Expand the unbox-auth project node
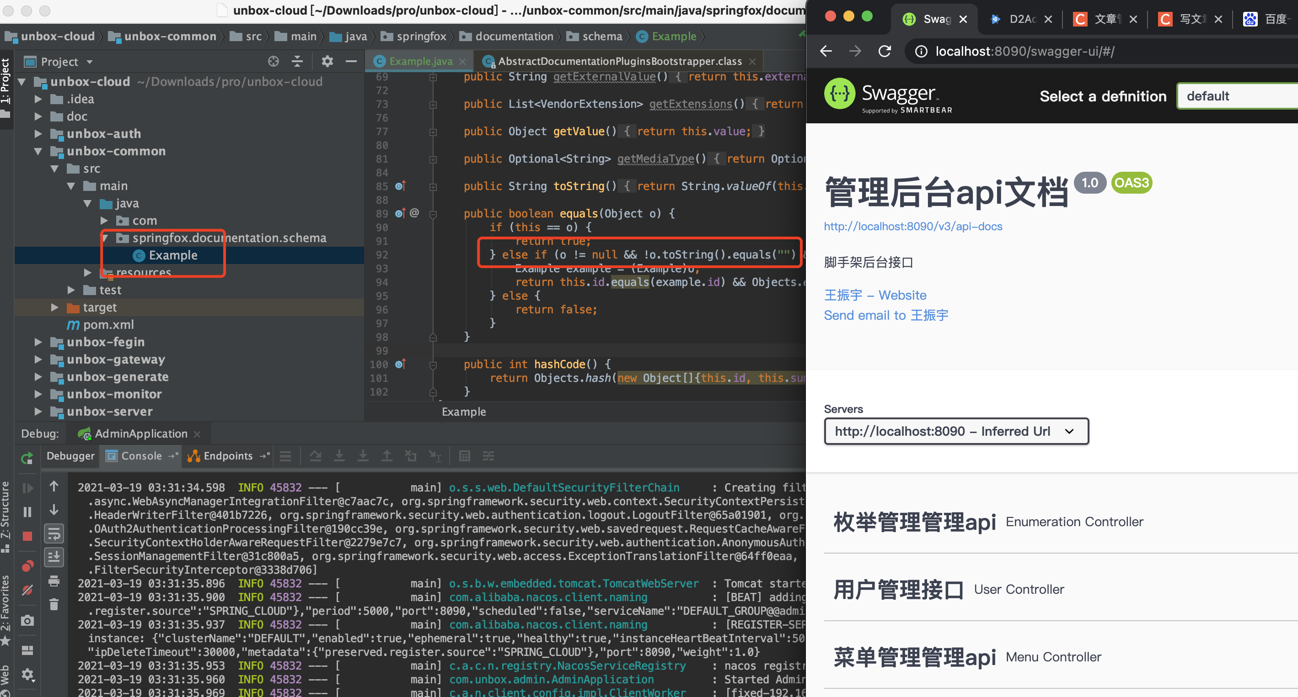1298x697 pixels. (x=38, y=133)
